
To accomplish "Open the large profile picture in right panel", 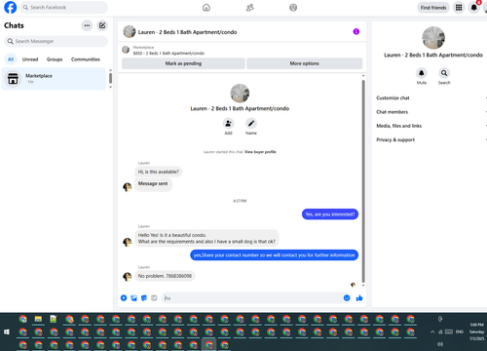I will (433, 38).
